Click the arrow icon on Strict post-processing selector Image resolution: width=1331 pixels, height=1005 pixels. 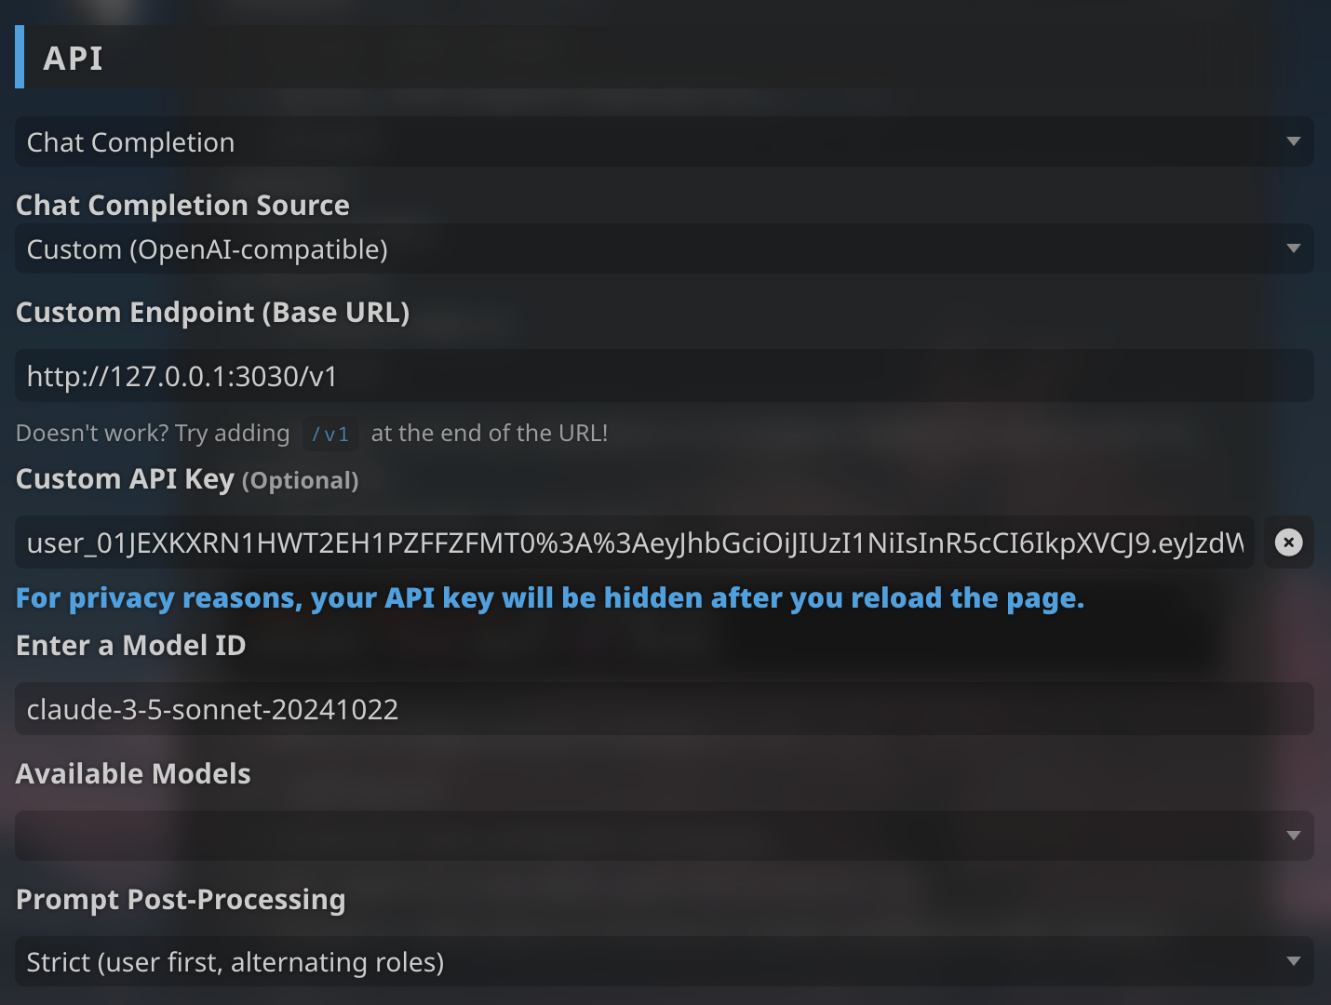[x=1293, y=961]
